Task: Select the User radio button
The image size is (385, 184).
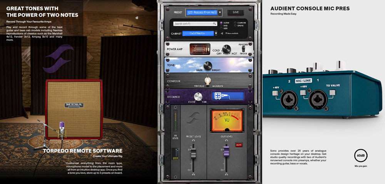Action: [221, 28]
